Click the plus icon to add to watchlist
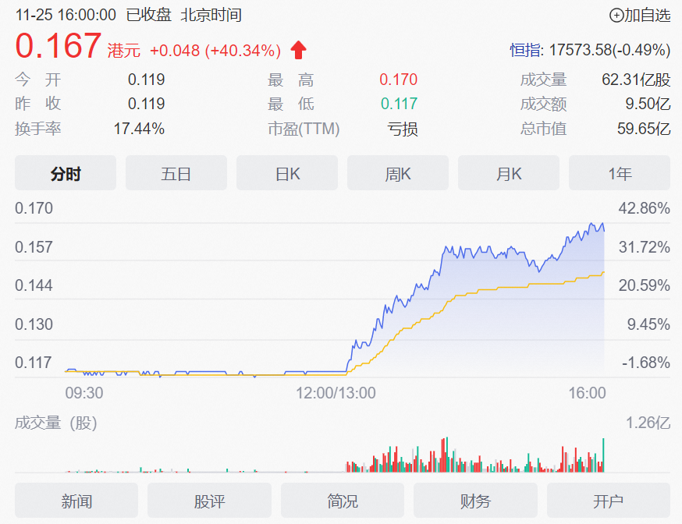The image size is (682, 524). (616, 15)
